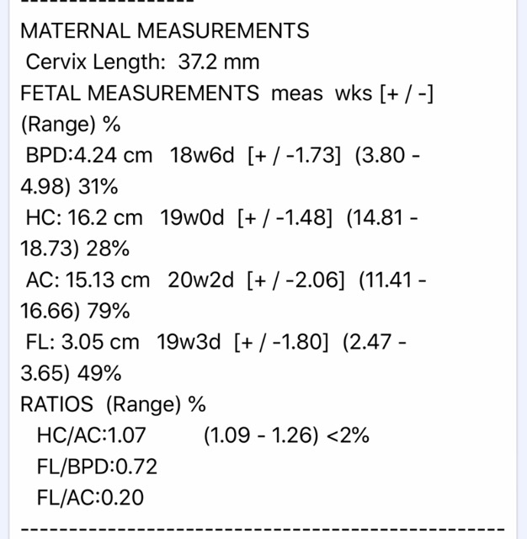Select the HC: 16.2 cm measurement
The image size is (527, 539).
tap(84, 217)
